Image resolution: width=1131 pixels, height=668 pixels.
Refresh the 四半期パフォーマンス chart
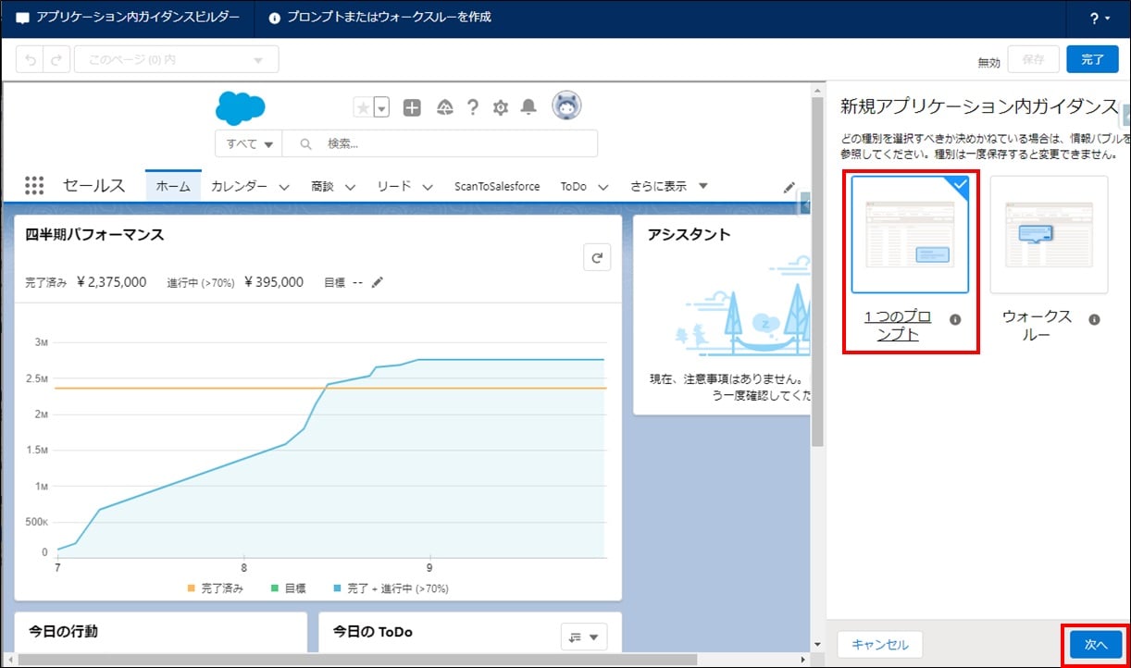click(597, 258)
